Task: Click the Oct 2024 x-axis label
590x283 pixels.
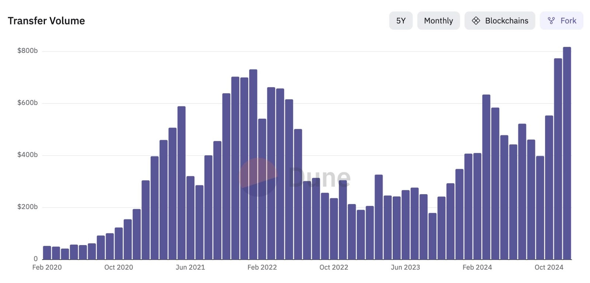Action: click(549, 267)
